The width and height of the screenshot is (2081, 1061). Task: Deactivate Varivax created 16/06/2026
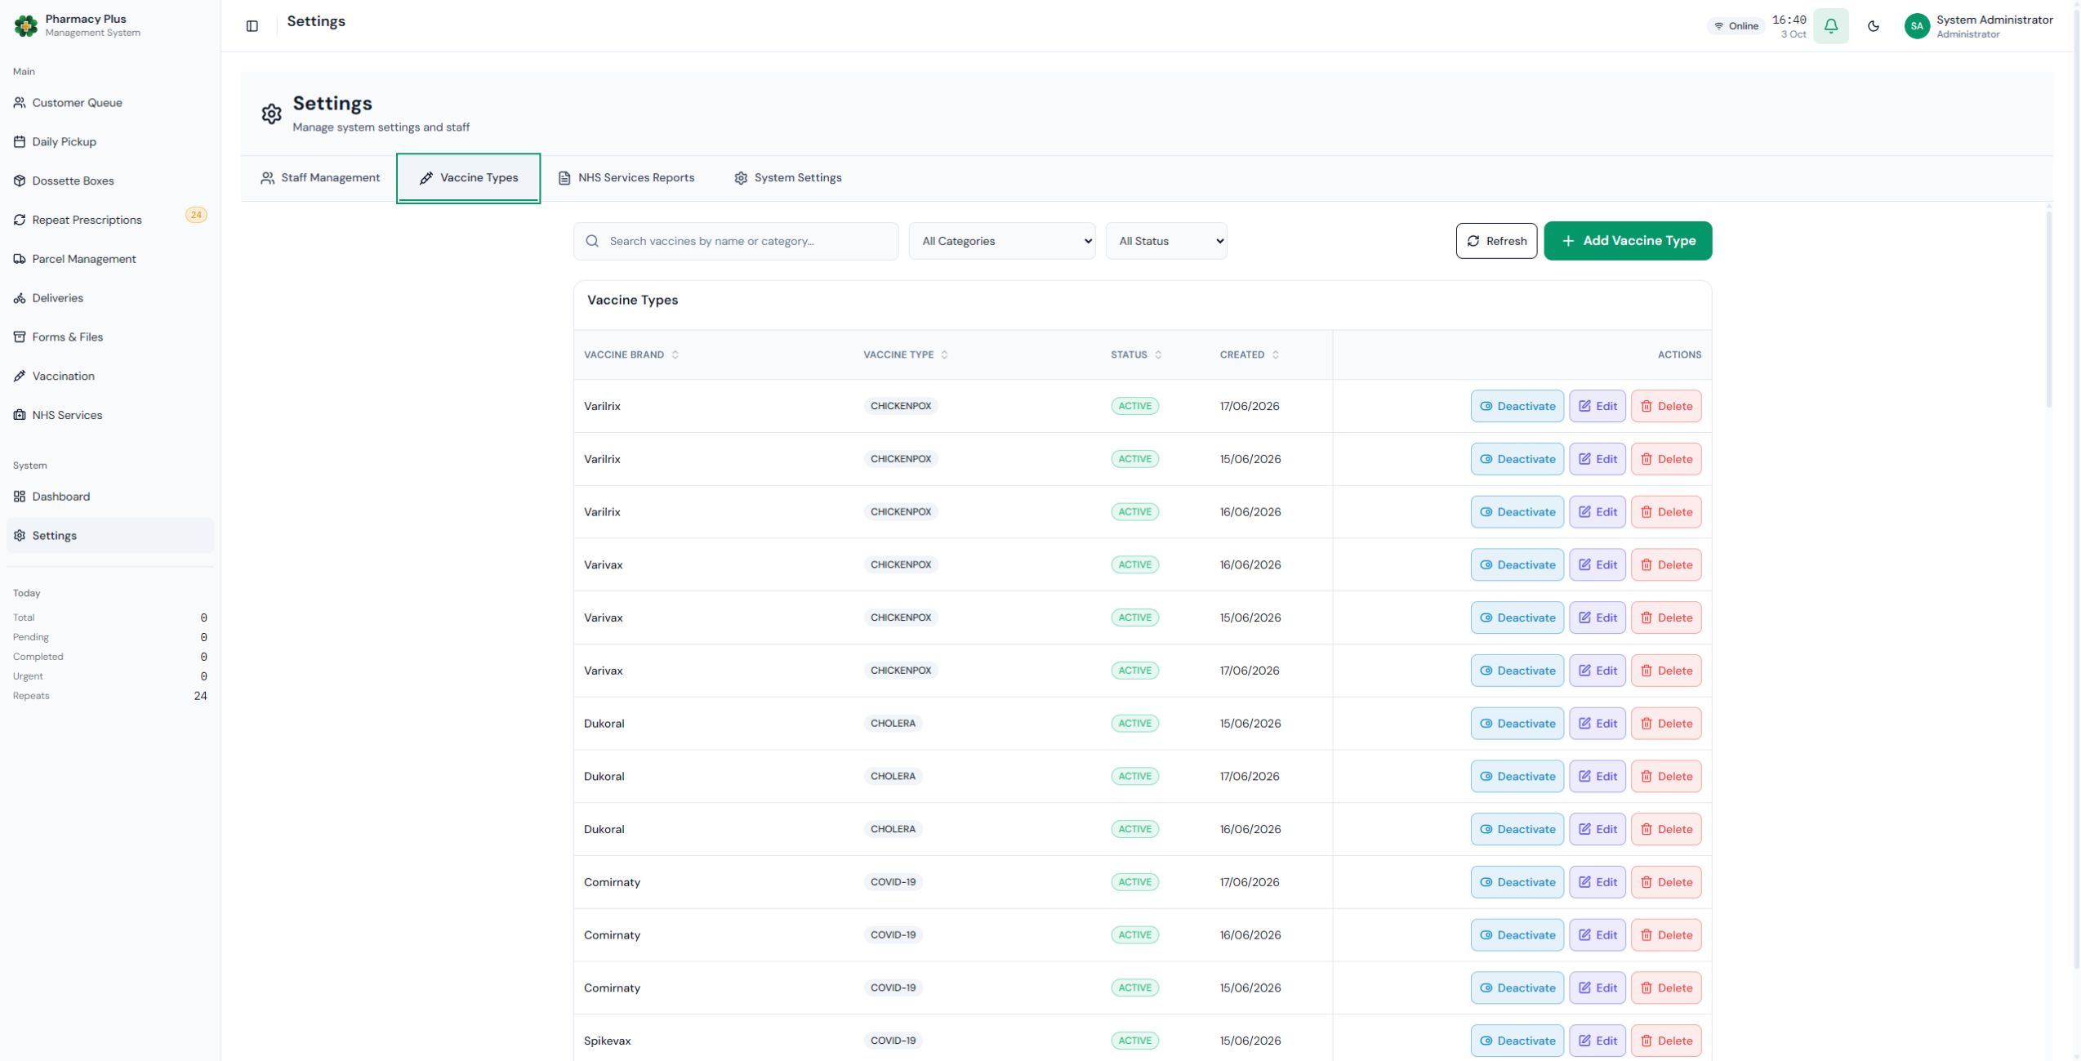coord(1517,564)
